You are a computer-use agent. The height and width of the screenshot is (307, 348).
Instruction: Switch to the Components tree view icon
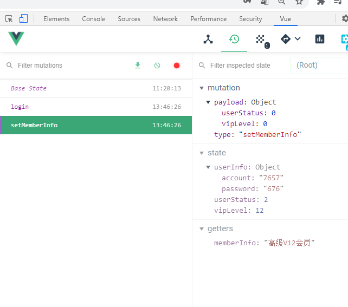point(208,39)
